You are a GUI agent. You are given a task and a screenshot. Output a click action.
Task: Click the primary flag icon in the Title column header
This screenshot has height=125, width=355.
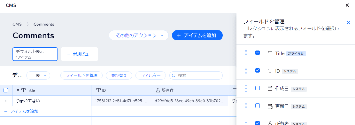[x=18, y=90]
